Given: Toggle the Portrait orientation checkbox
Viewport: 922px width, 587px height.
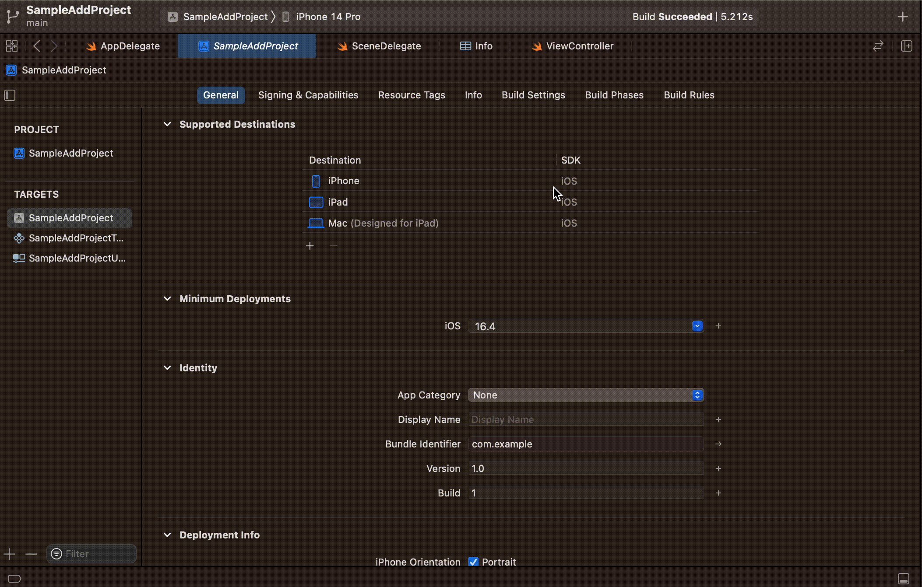Looking at the screenshot, I should [473, 562].
